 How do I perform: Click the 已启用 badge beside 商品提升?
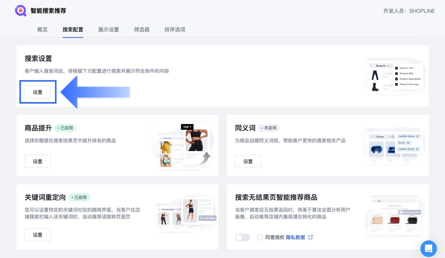[65, 128]
